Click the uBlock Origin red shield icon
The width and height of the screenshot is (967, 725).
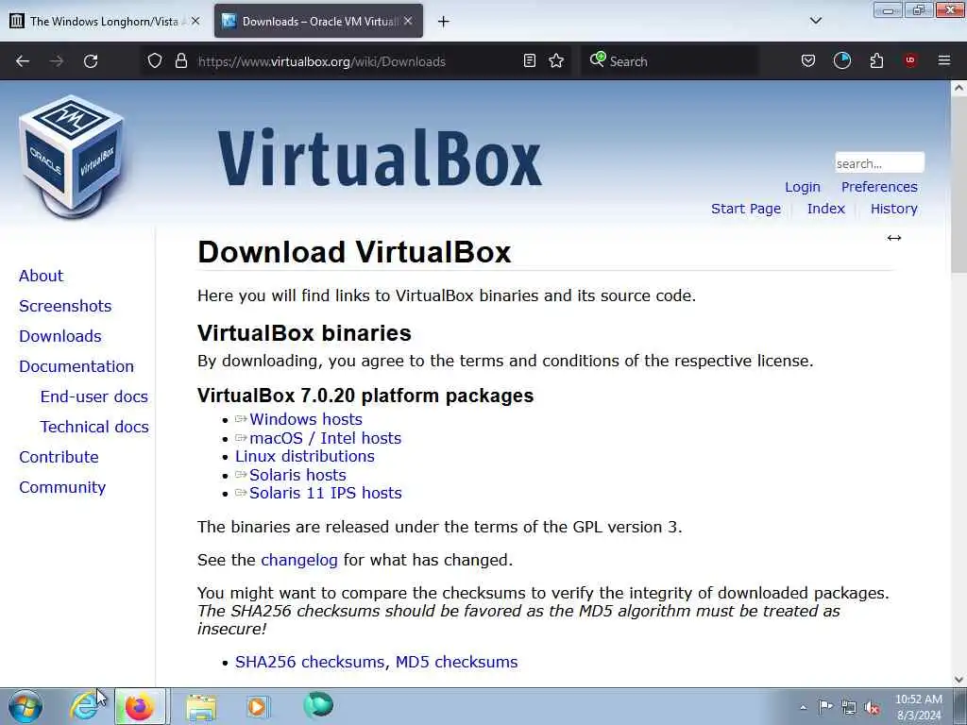tap(910, 60)
